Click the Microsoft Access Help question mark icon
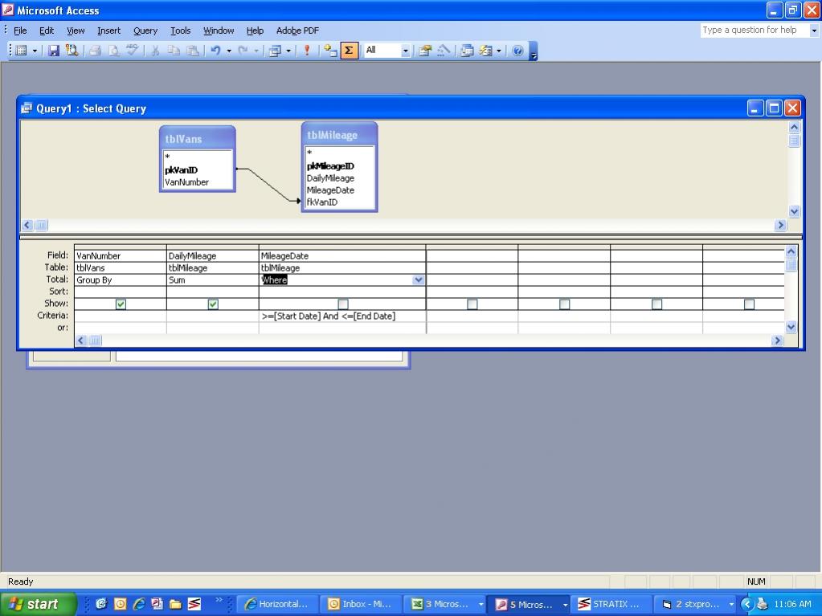822x616 pixels. [517, 51]
